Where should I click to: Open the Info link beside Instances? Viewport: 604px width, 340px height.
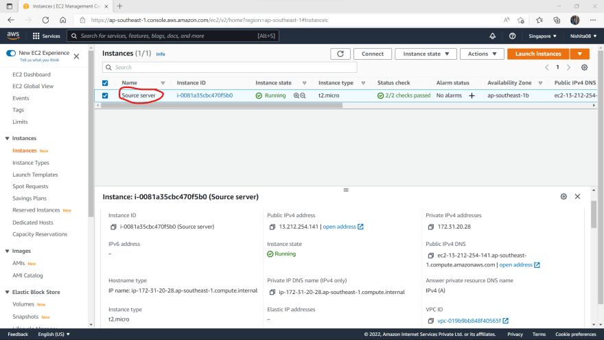[160, 54]
